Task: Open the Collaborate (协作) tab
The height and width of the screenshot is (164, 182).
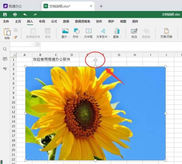Action: point(99,21)
